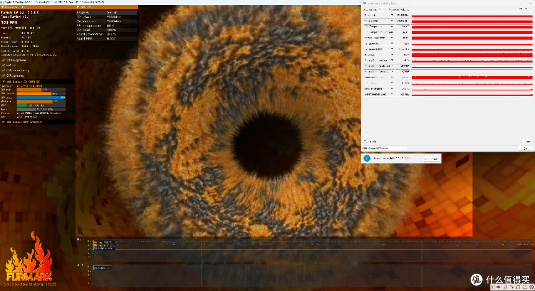The width and height of the screenshot is (535, 291).
Task: Toggle the CPU monitoring checkbox
Action: point(3,71)
